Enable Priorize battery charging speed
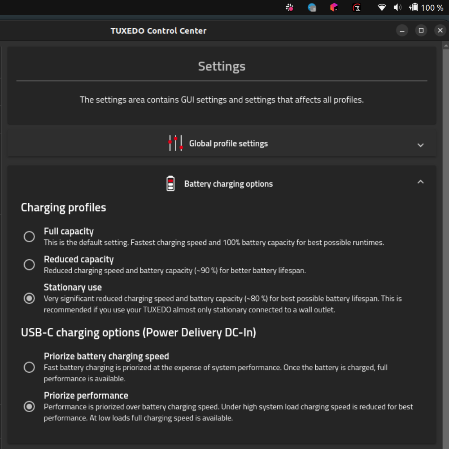Image resolution: width=449 pixels, height=449 pixels. [29, 367]
